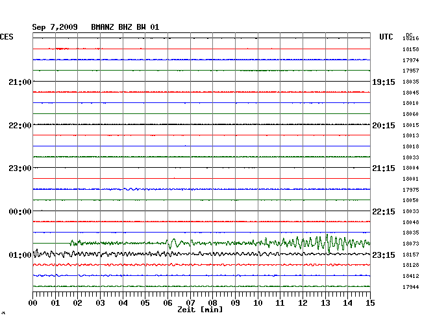Click the DC value 18045
This screenshot has height=320, width=422.
tap(411, 93)
